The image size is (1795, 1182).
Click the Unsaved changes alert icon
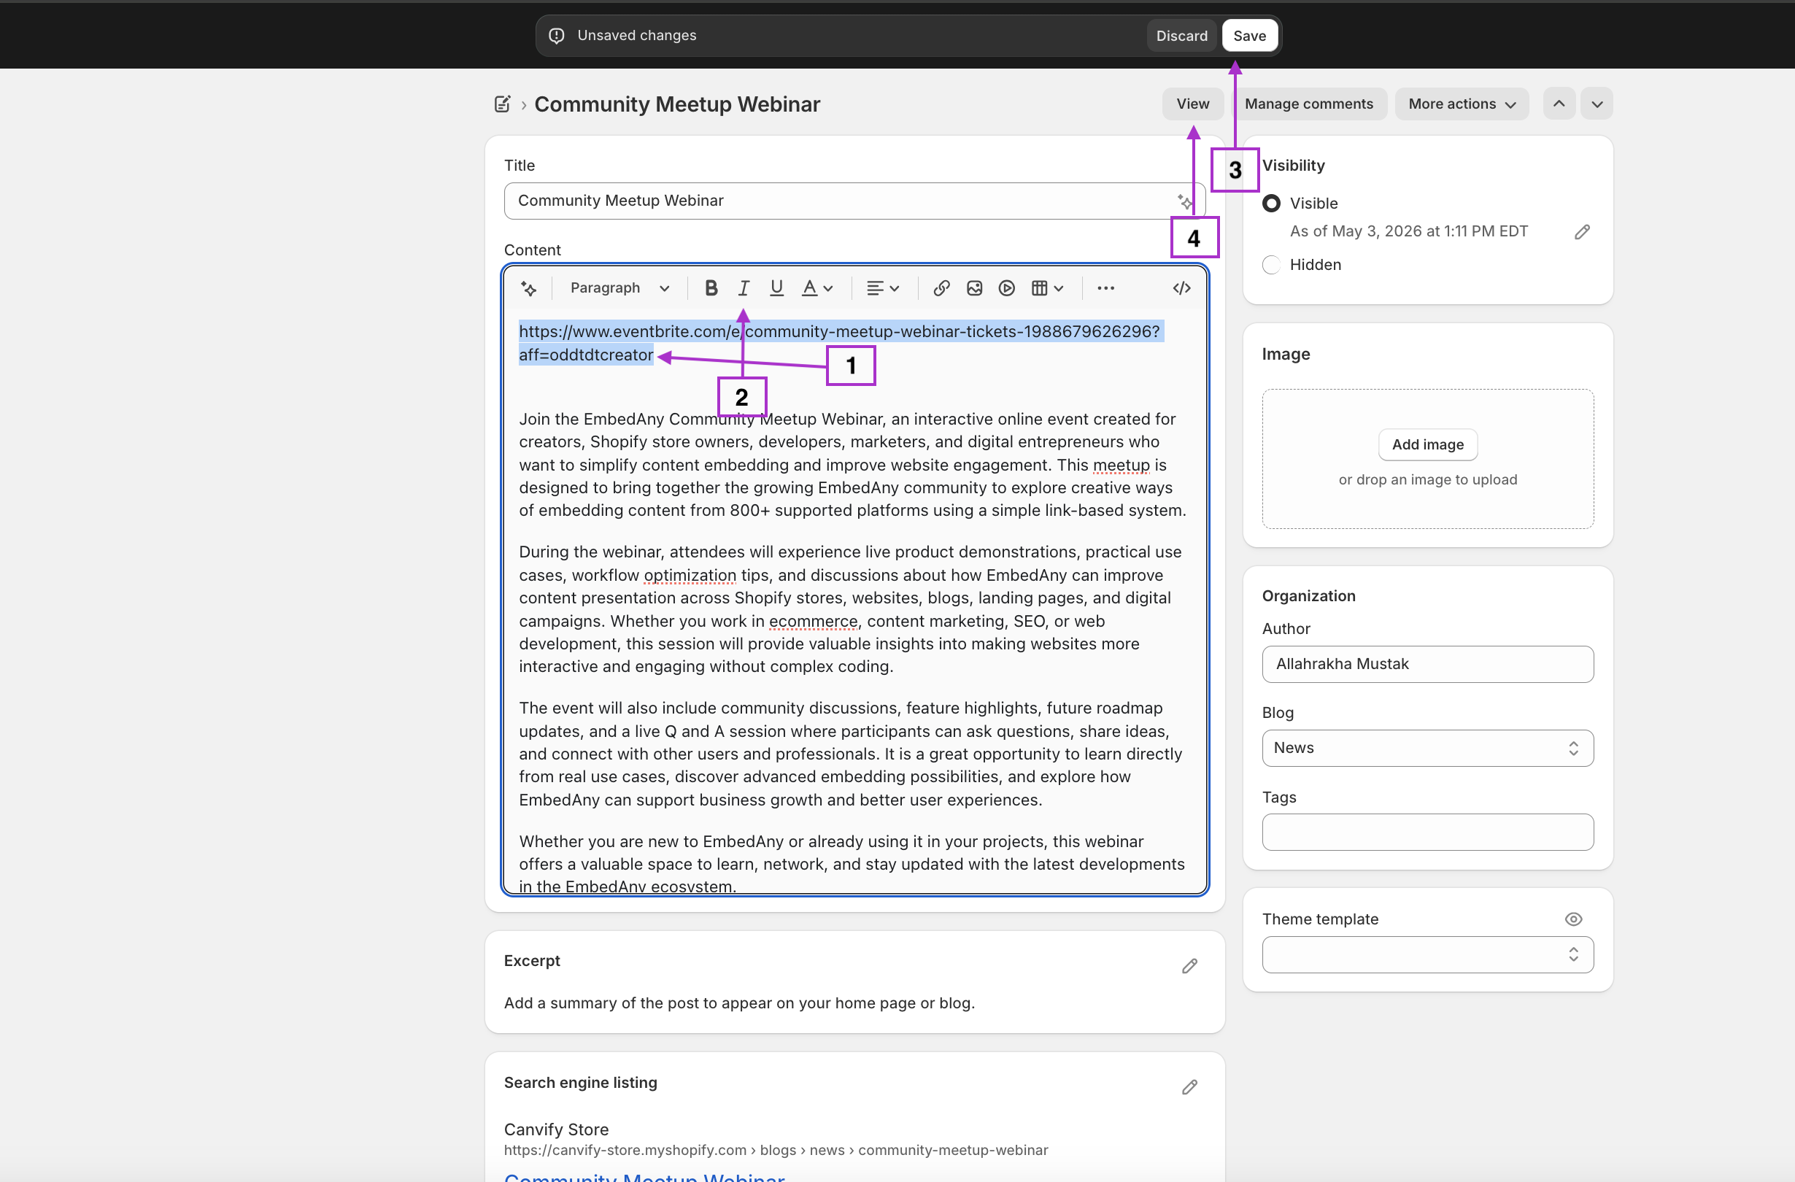tap(557, 36)
